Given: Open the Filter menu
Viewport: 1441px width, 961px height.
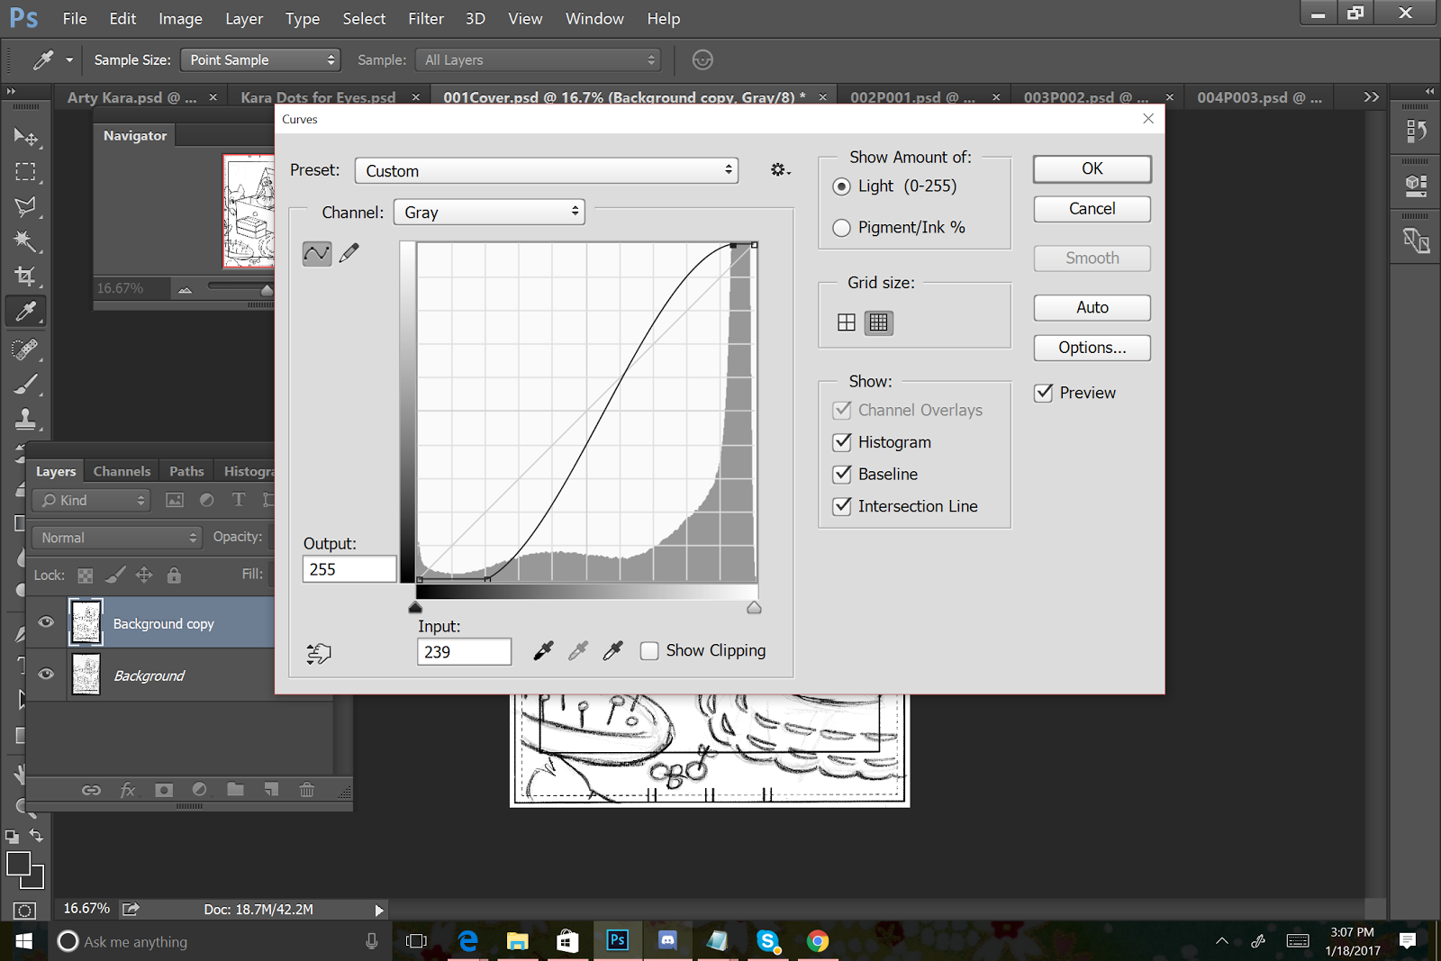Looking at the screenshot, I should 426,18.
